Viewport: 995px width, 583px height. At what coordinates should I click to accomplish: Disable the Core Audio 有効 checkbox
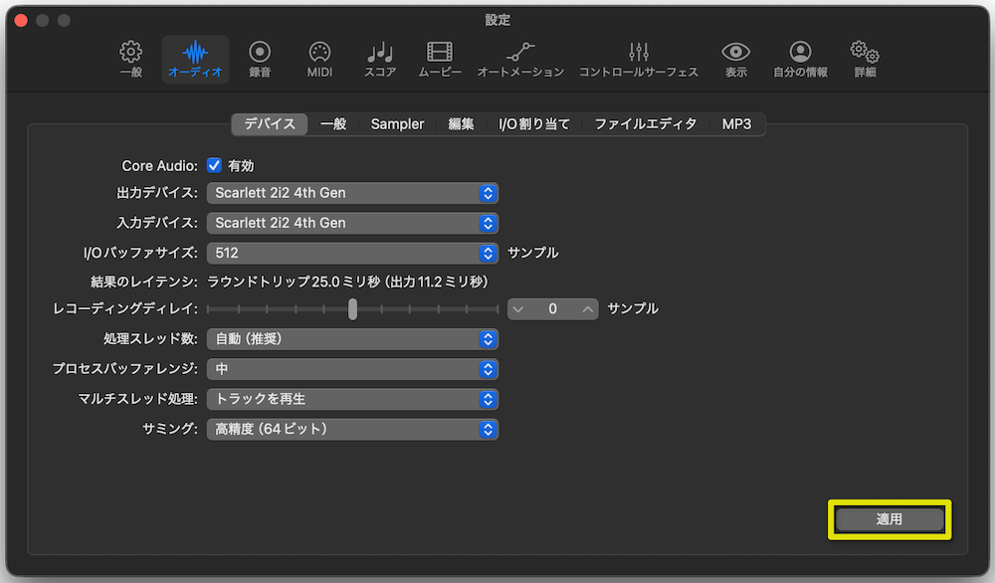coord(214,165)
